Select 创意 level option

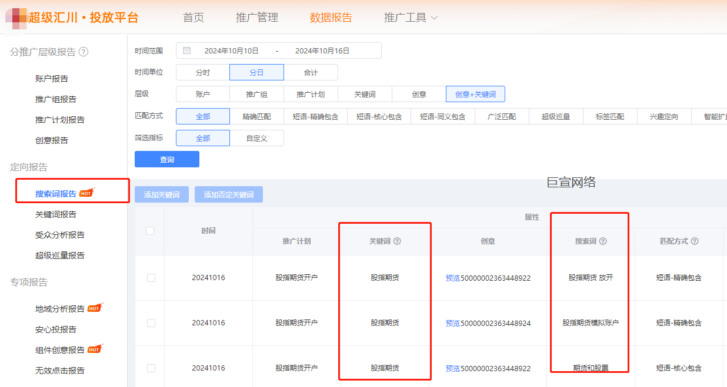point(419,94)
